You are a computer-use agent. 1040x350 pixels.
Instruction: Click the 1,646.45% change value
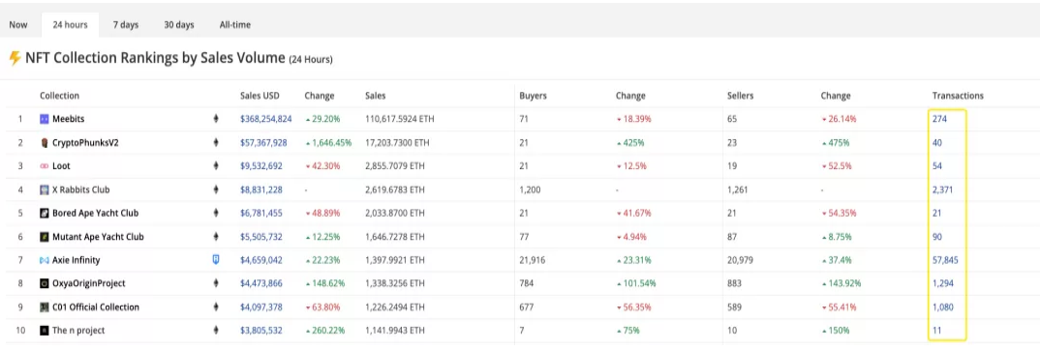pos(328,142)
